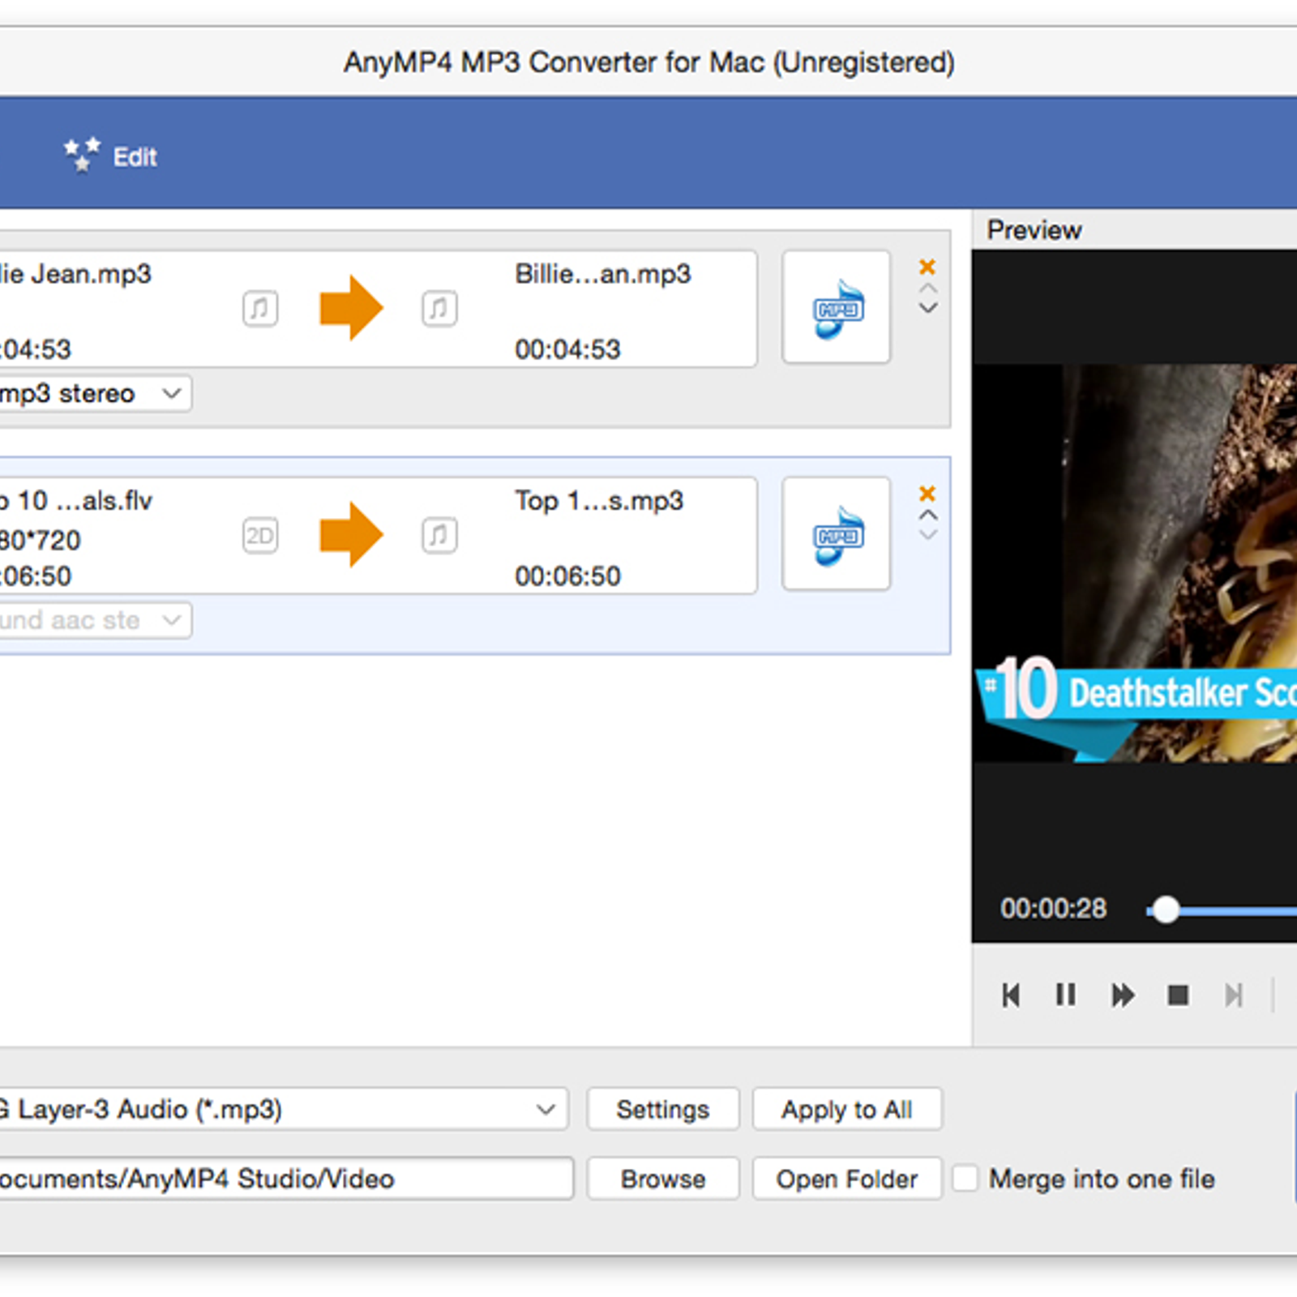This screenshot has height=1297, width=1297.
Task: Move Billie Jean item down
Action: click(928, 308)
